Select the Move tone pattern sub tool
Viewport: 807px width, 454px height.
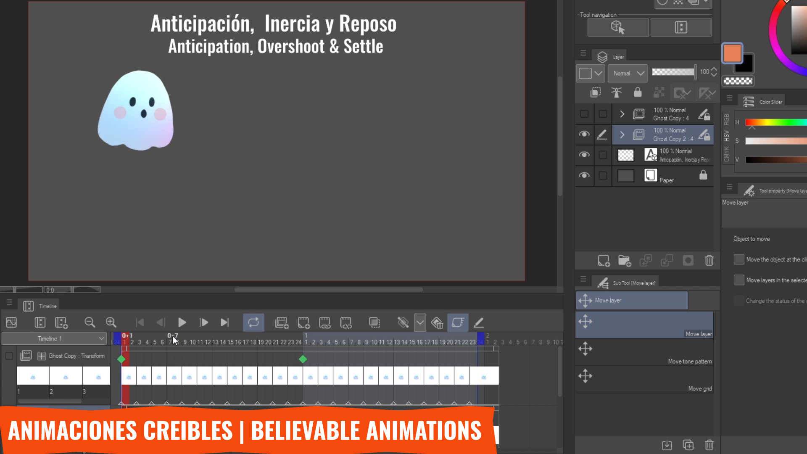(x=644, y=352)
